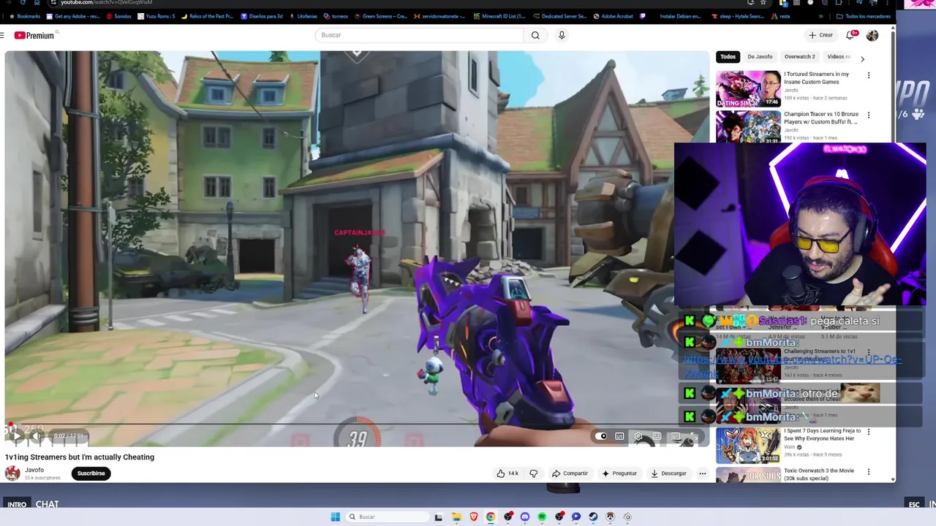The width and height of the screenshot is (936, 526).
Task: Open 'Champion Tracer vs 10 Bronze' title
Action: 821,118
